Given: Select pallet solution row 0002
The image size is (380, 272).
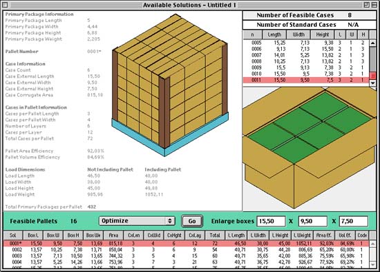Looking at the screenshot, I should pyautogui.click(x=186, y=249).
